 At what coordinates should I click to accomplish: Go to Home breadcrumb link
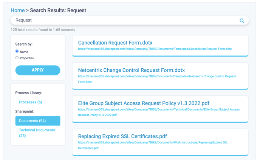pyautogui.click(x=18, y=10)
